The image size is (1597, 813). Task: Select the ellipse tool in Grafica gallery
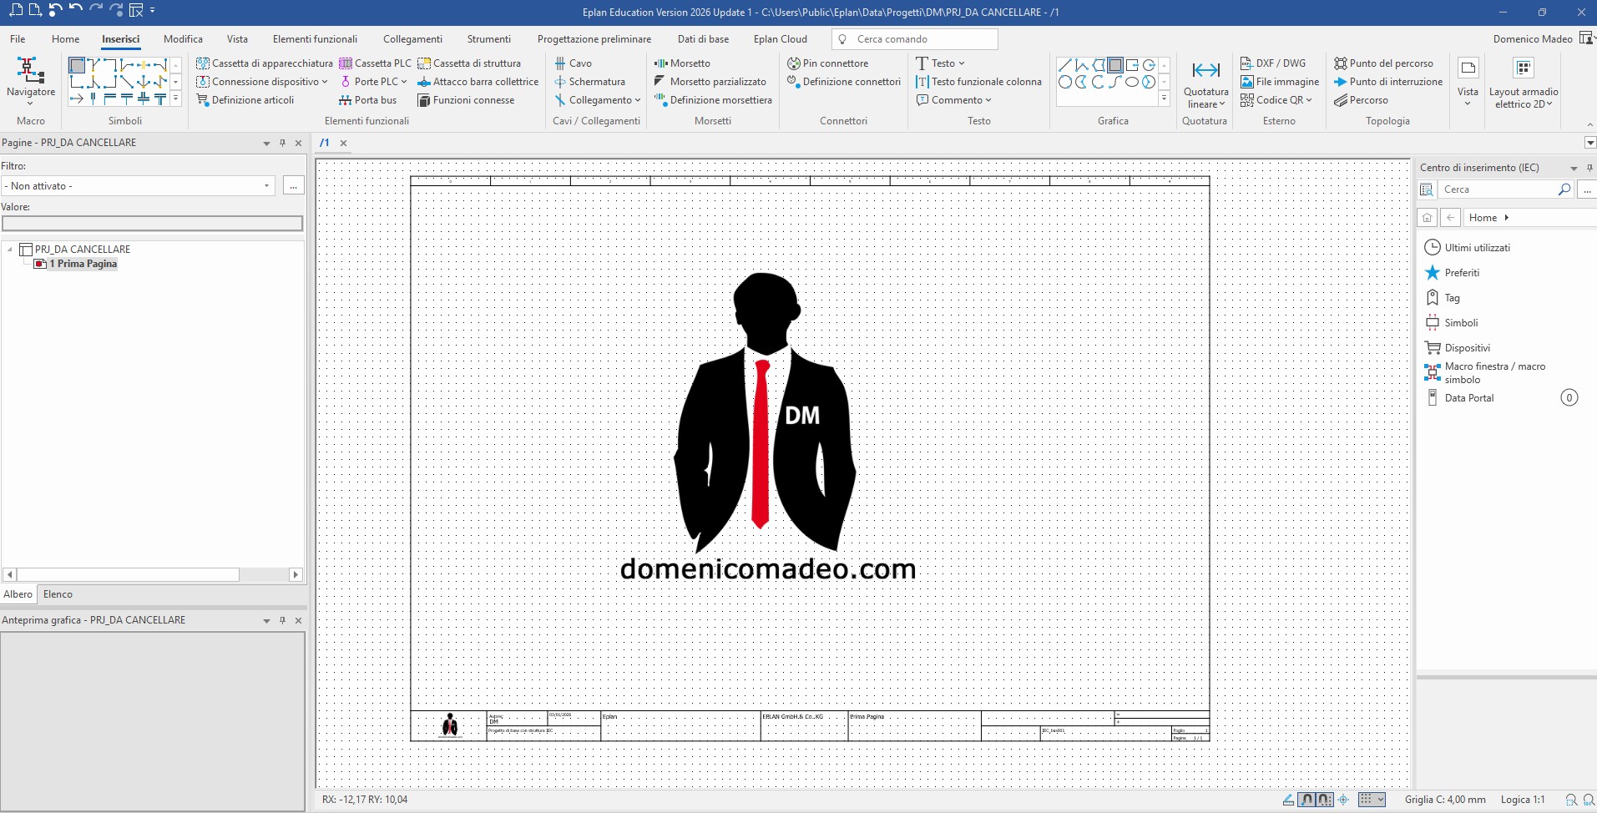coord(1131,82)
